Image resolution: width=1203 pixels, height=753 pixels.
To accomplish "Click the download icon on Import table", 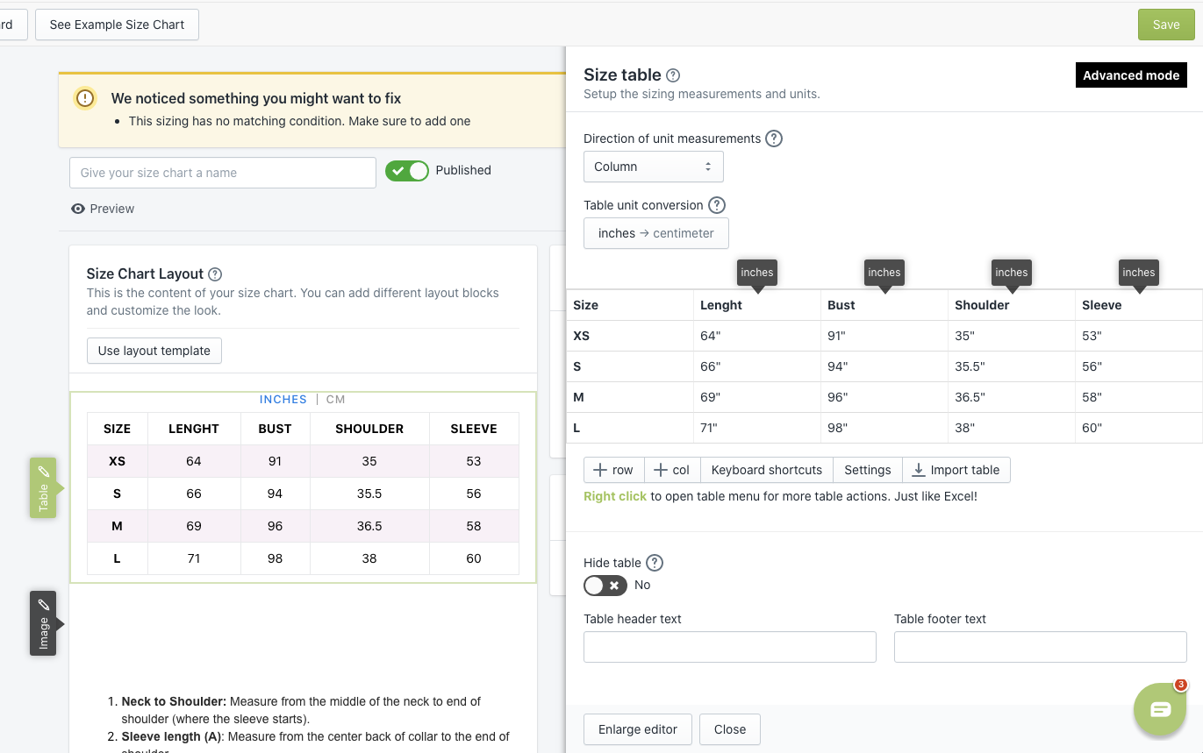I will [x=919, y=470].
